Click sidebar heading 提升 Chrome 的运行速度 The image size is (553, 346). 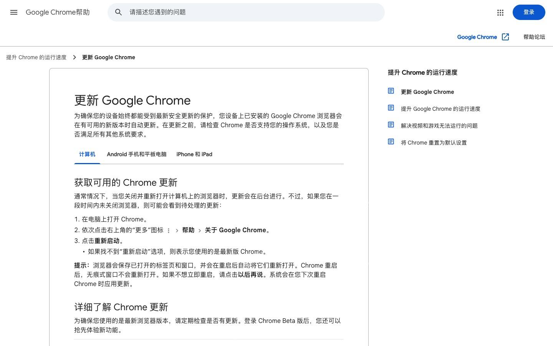tap(422, 73)
